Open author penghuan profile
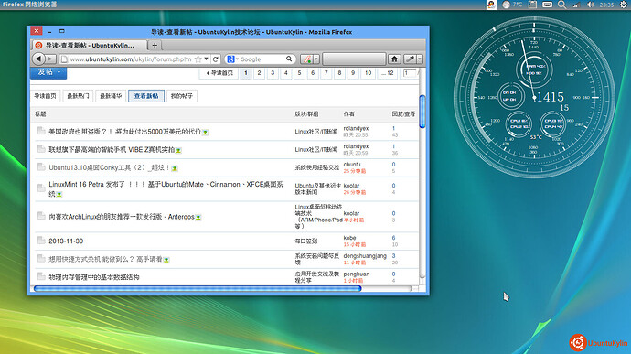 pos(356,274)
